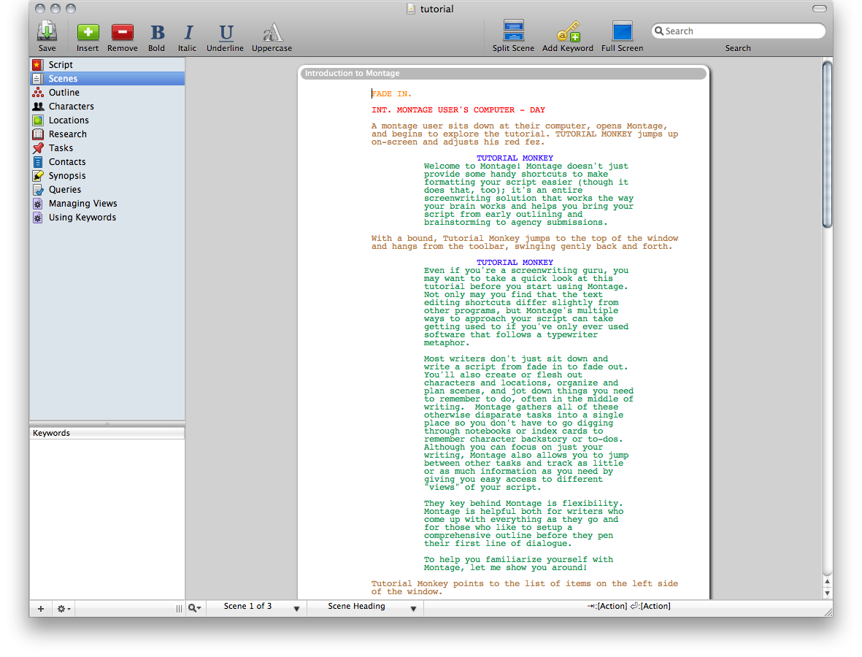Click the scrollbar down arrow
This screenshot has height=657, width=862.
coord(828,593)
